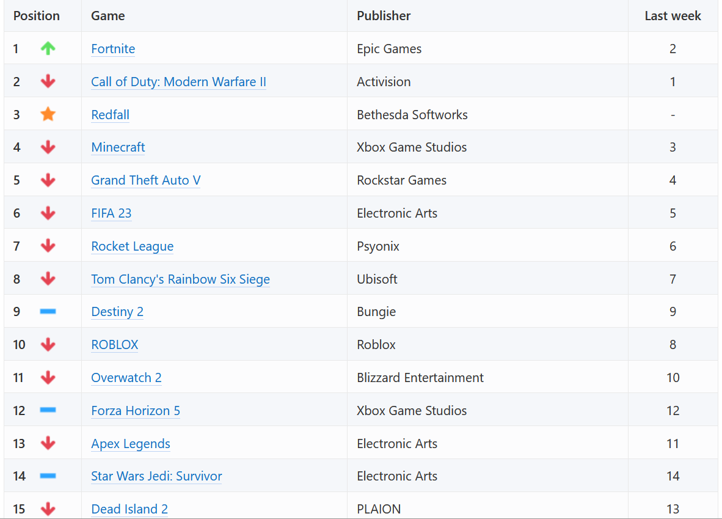Click the red down arrow in Call of Duty row
This screenshot has width=722, height=519.
point(48,81)
